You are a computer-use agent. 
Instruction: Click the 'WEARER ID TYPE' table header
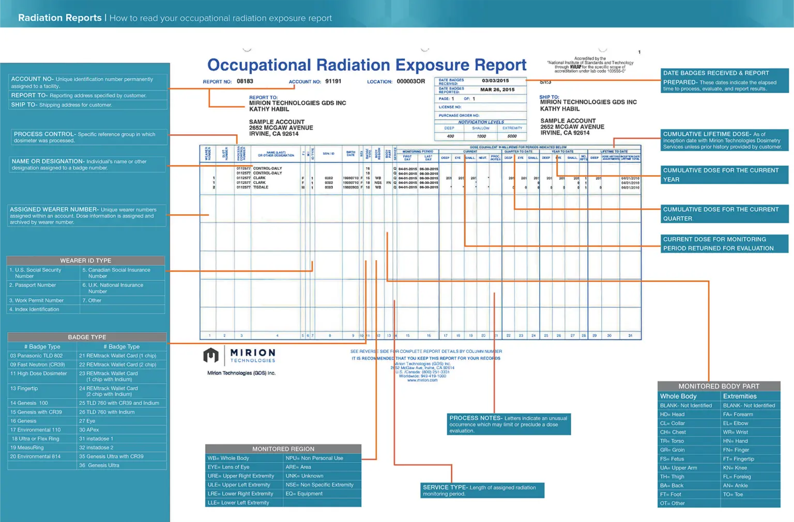[x=86, y=261]
